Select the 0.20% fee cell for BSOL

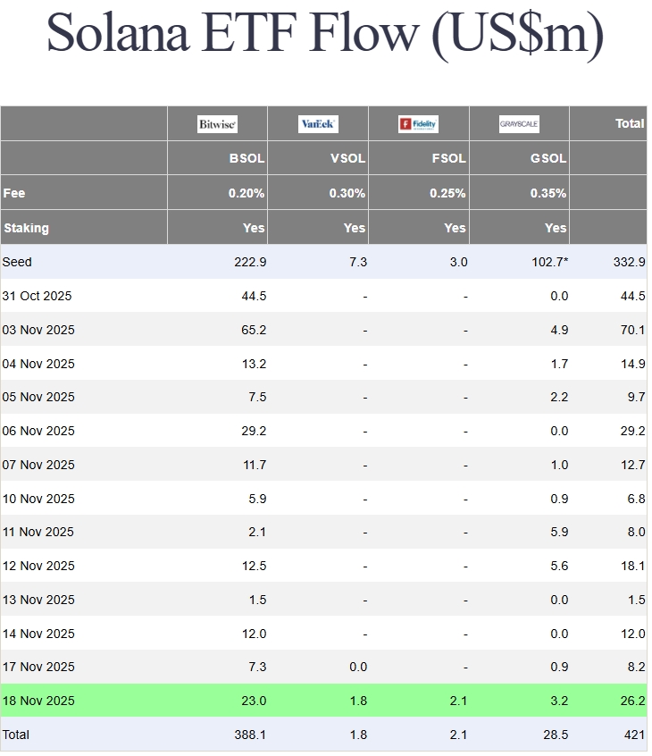tap(247, 193)
